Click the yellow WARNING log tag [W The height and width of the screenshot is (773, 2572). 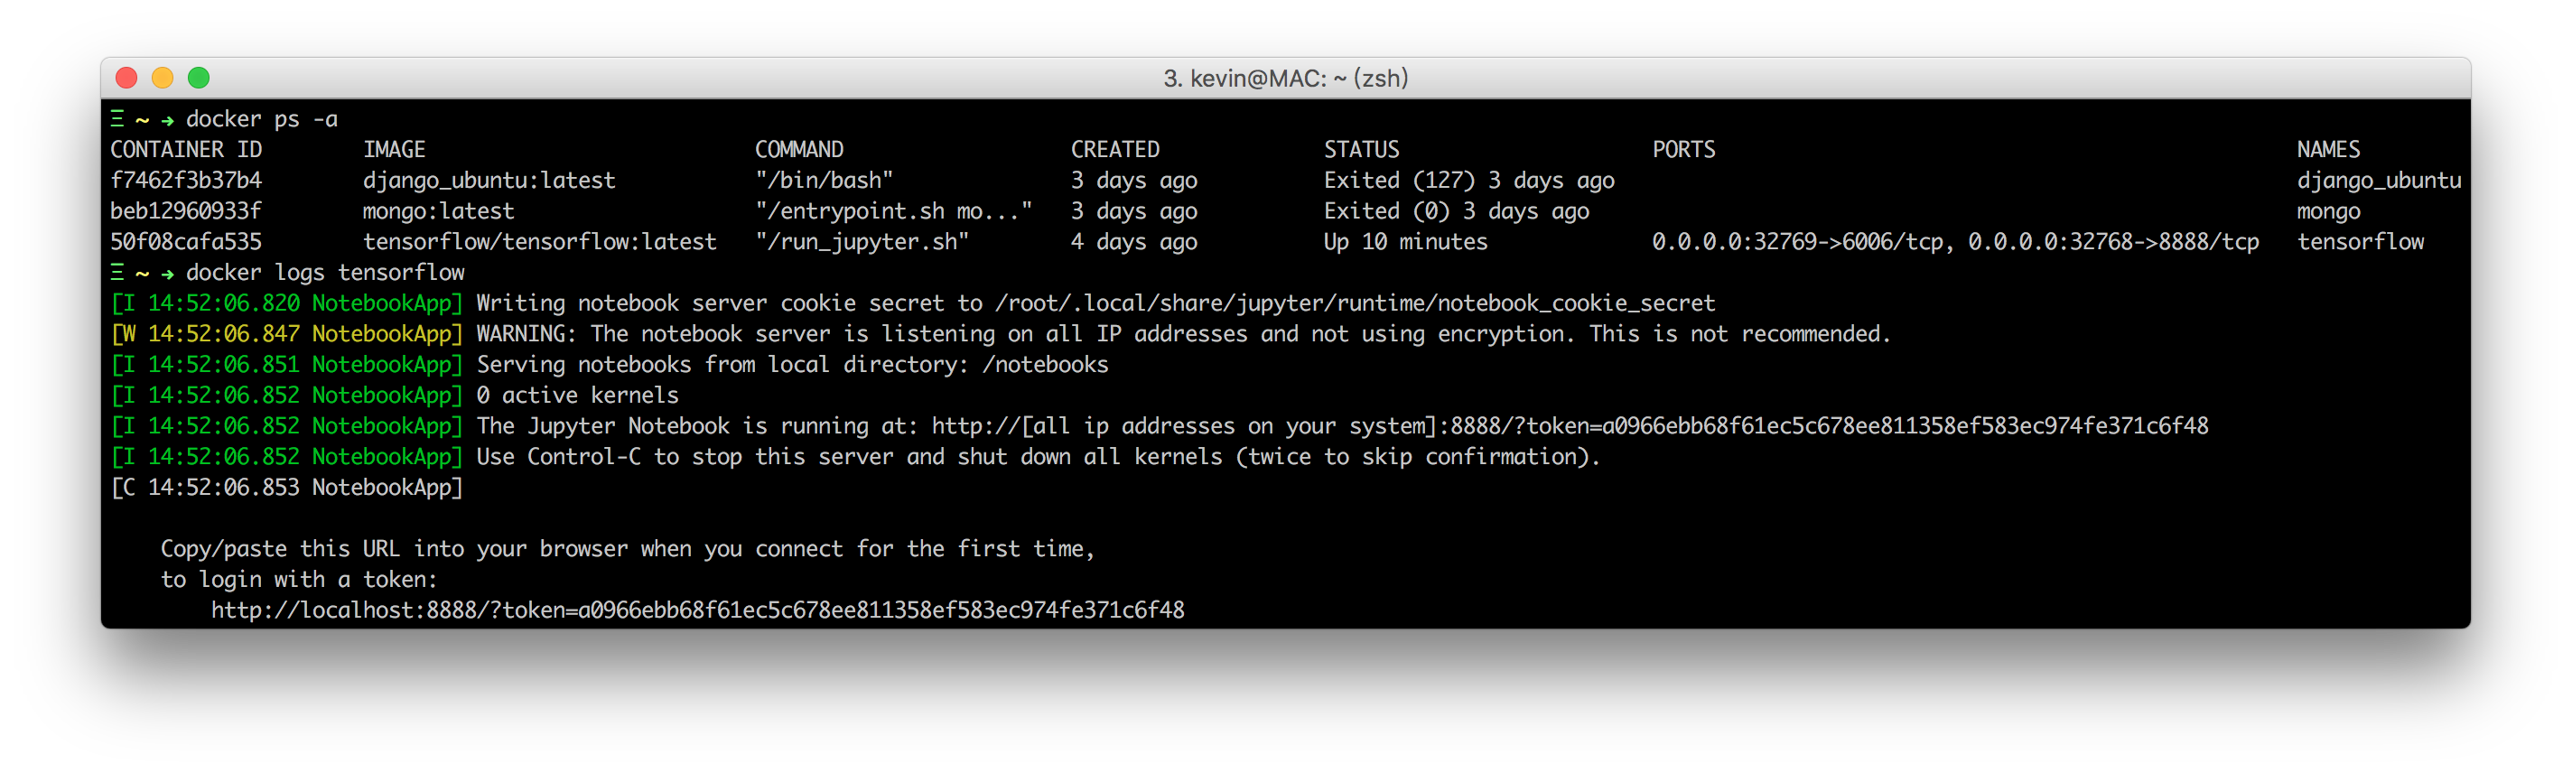(x=124, y=334)
